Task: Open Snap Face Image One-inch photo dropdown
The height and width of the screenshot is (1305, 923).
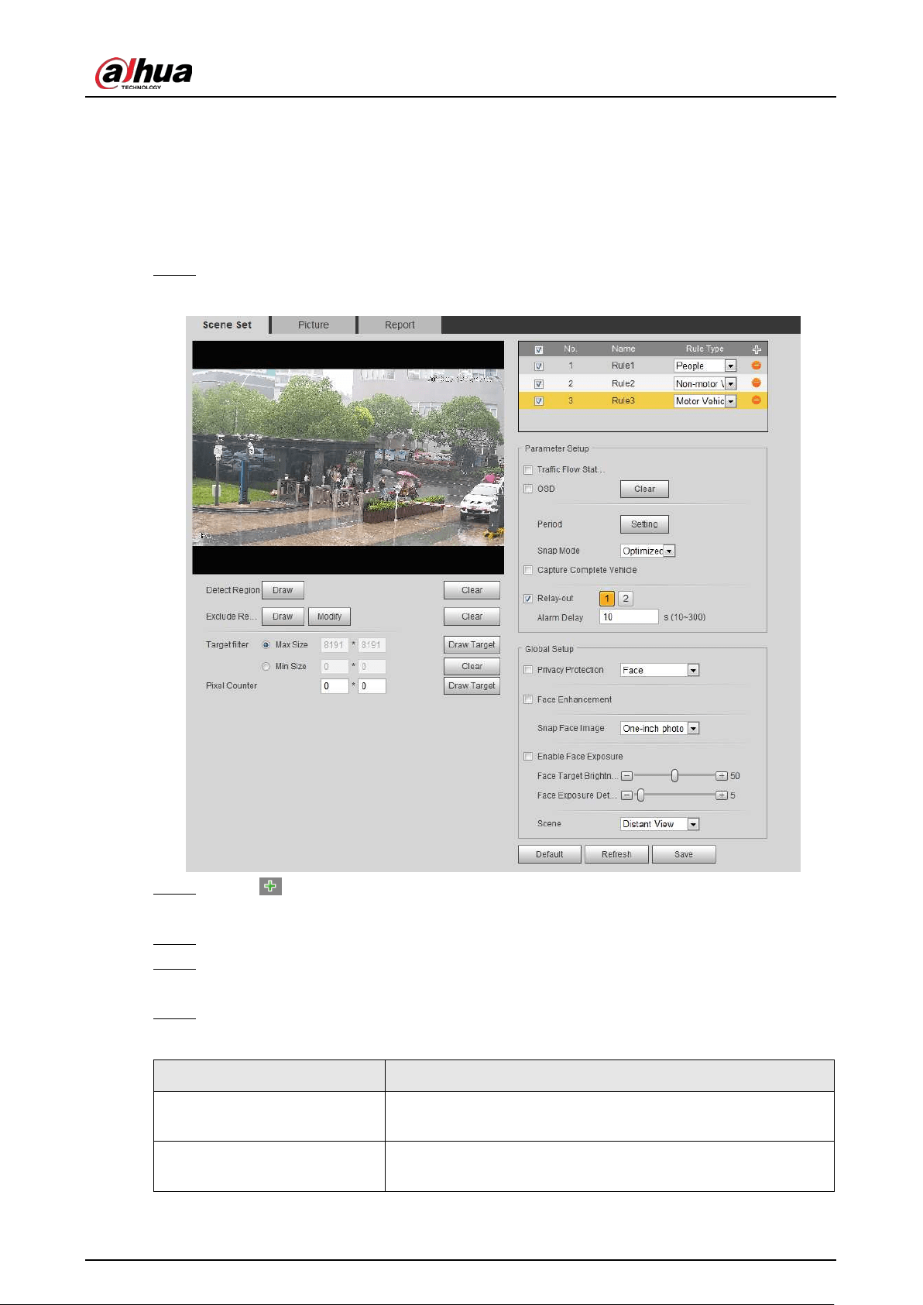Action: [x=660, y=728]
